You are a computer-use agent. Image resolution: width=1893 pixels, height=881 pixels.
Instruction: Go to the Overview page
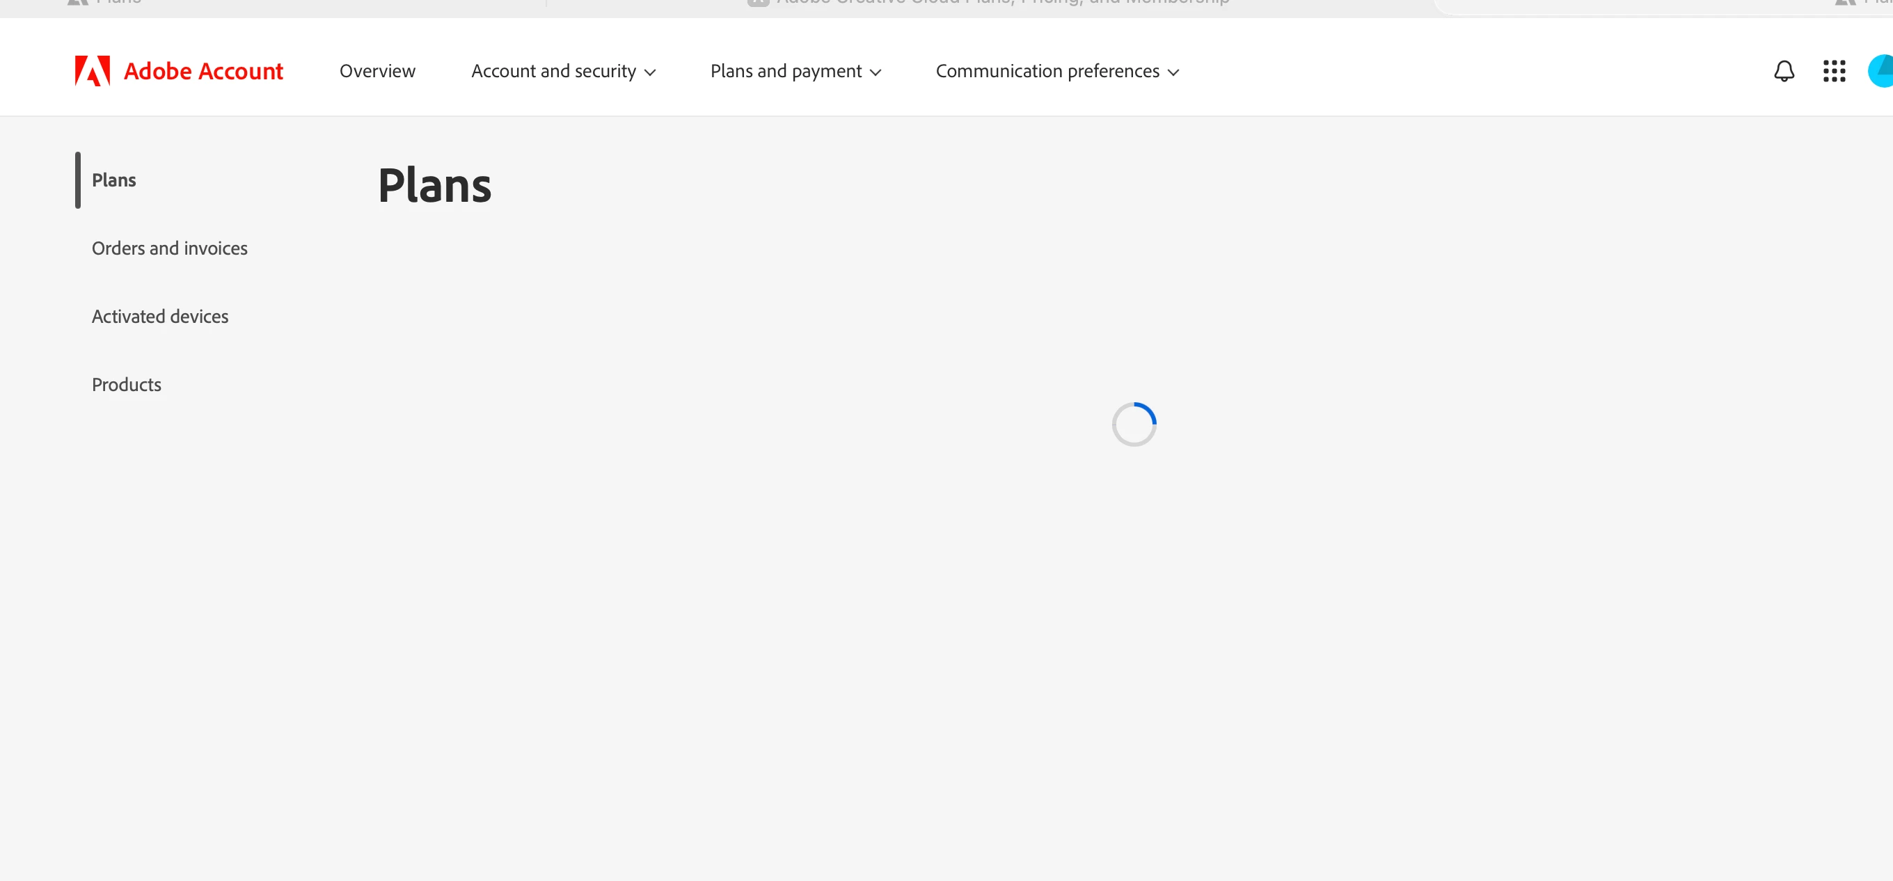coord(377,71)
